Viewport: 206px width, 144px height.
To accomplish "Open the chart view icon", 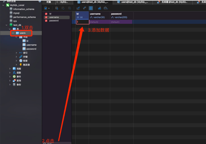I will pos(99,8).
